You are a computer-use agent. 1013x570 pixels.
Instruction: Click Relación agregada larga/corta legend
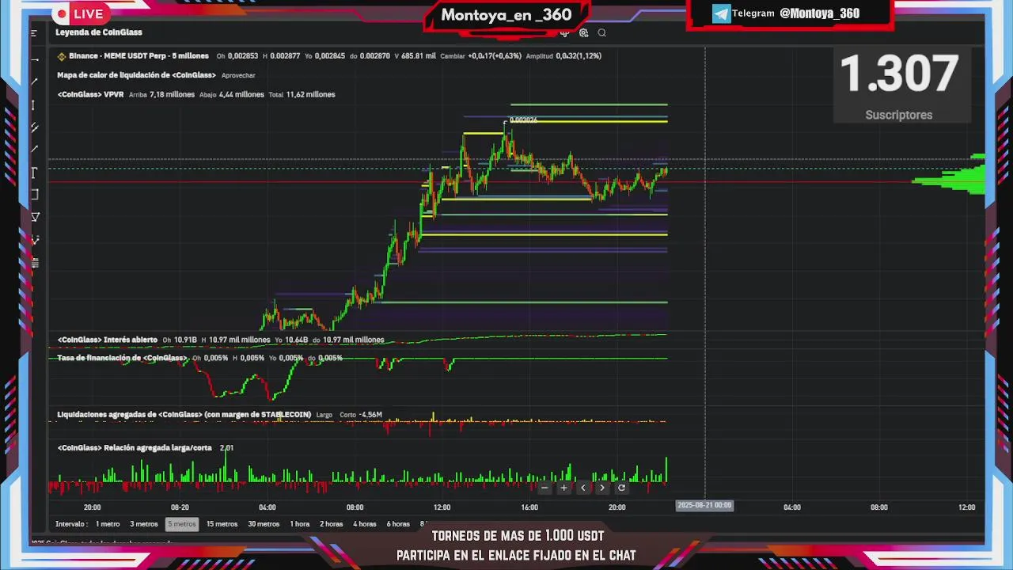click(x=135, y=447)
